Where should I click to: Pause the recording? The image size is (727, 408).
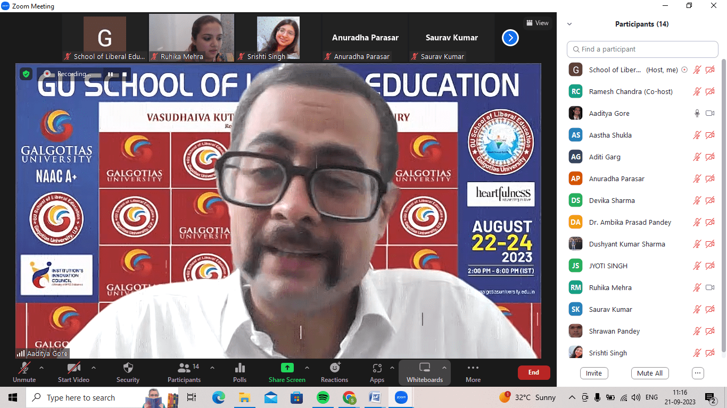[x=111, y=74]
